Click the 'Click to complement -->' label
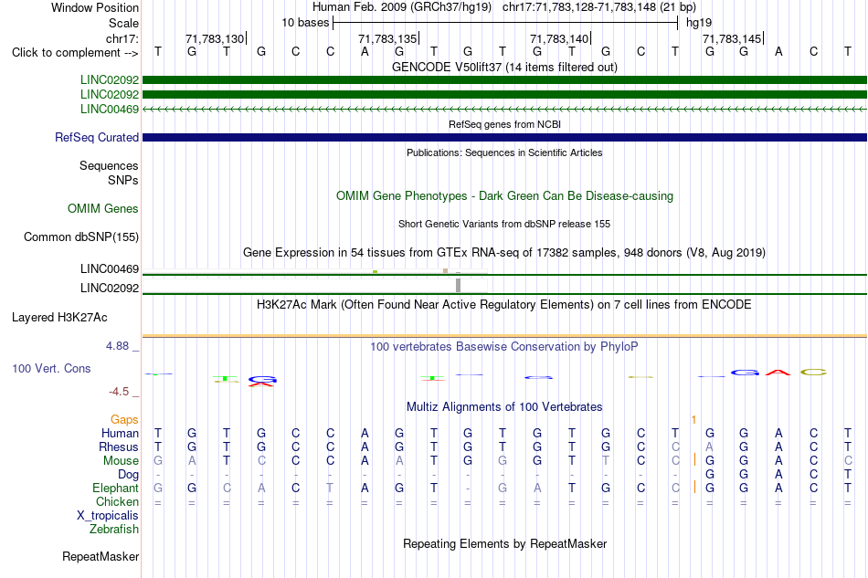The height and width of the screenshot is (578, 868). pos(75,53)
